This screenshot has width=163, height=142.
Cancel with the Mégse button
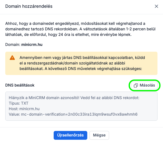99,135
